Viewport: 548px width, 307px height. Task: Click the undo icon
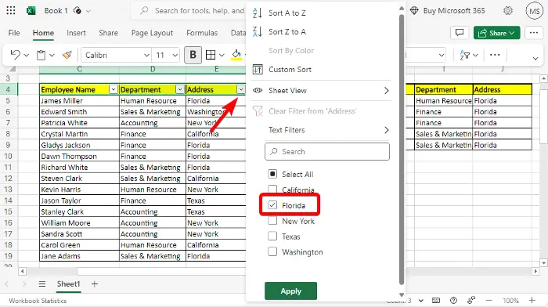tap(16, 55)
